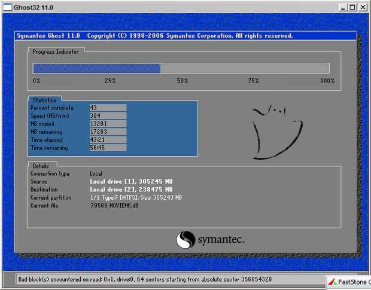Click the Current partition label

tap(51, 197)
